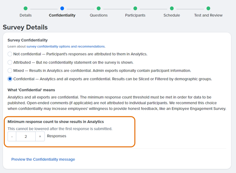Screen dimensions: 236x173
Task: Click the response count number field
Action: point(26,136)
